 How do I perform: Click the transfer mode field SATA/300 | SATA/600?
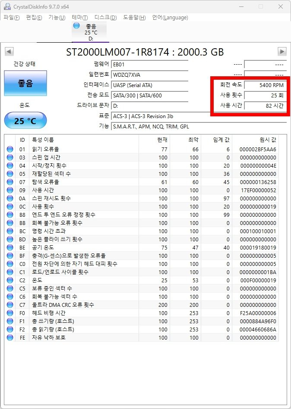click(x=150, y=96)
